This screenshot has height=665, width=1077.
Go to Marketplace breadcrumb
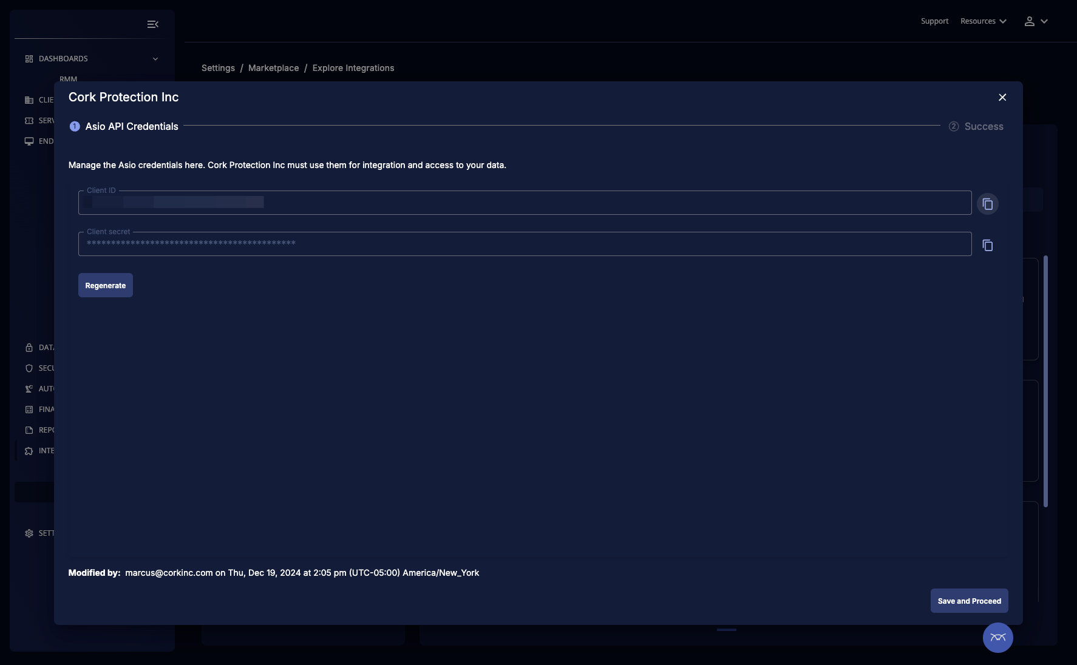tap(273, 68)
